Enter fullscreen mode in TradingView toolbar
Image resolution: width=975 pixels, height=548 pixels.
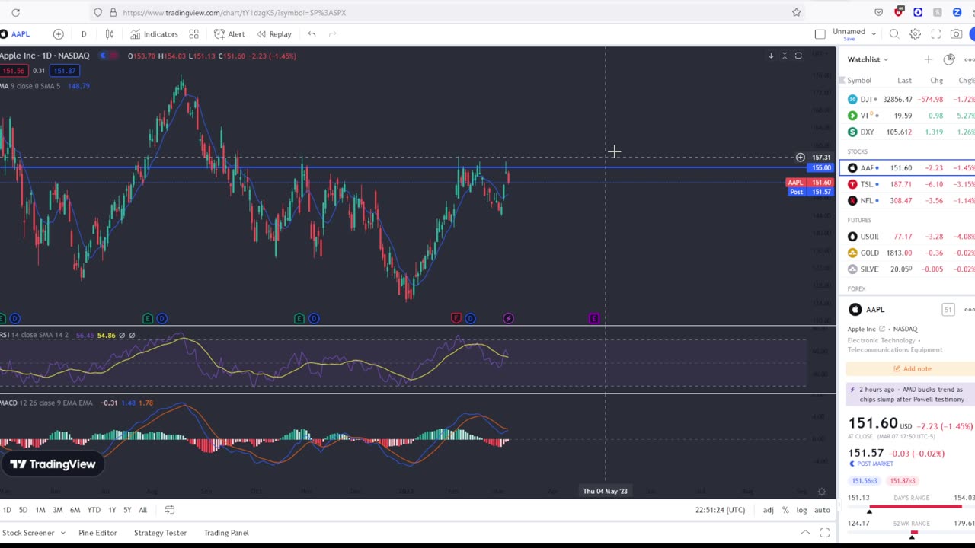935,34
